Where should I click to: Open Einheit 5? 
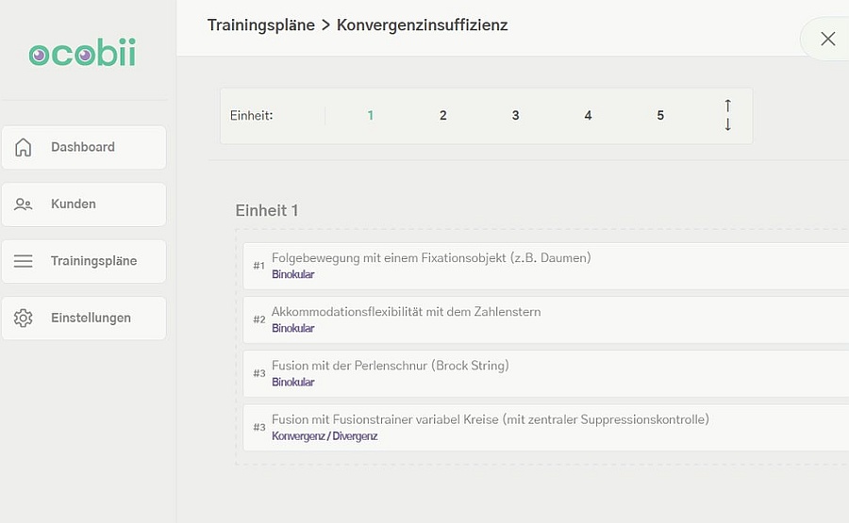[x=660, y=116]
